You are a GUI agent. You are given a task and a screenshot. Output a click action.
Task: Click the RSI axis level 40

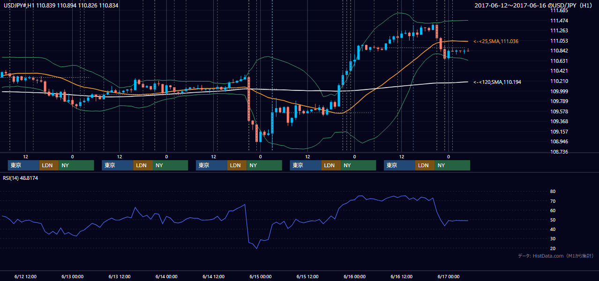(553, 229)
